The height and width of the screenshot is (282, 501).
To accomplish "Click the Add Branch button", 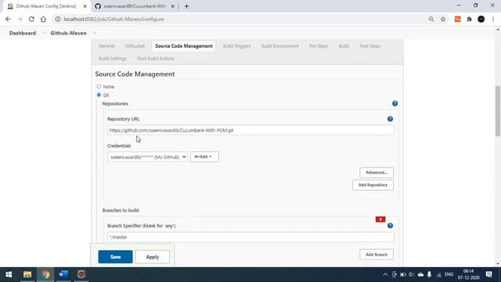I will (x=377, y=255).
